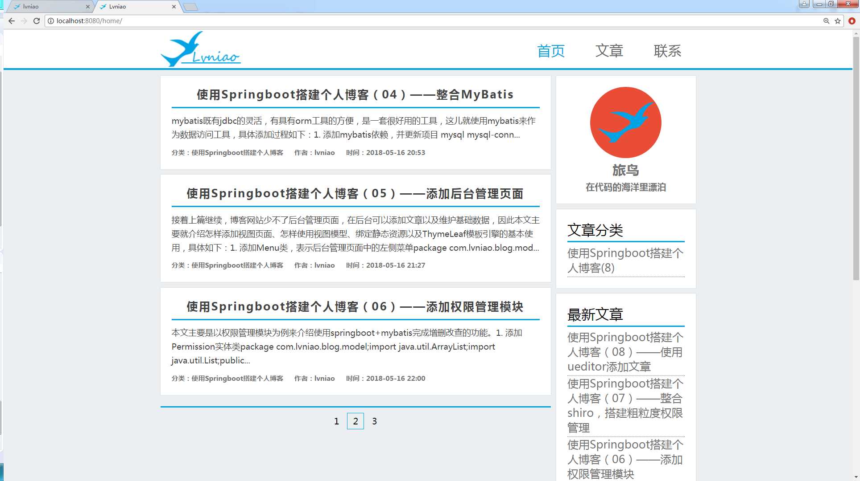The image size is (860, 481).
Task: Click the browser forward arrow
Action: [x=24, y=21]
